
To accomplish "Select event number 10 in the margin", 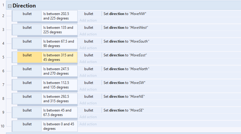I will (x=2, y=126).
